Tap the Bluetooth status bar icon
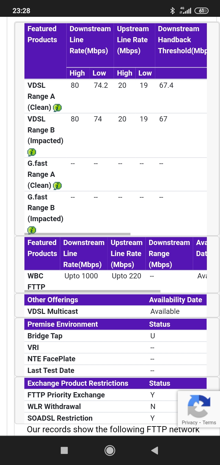The height and width of the screenshot is (465, 220). [x=173, y=10]
